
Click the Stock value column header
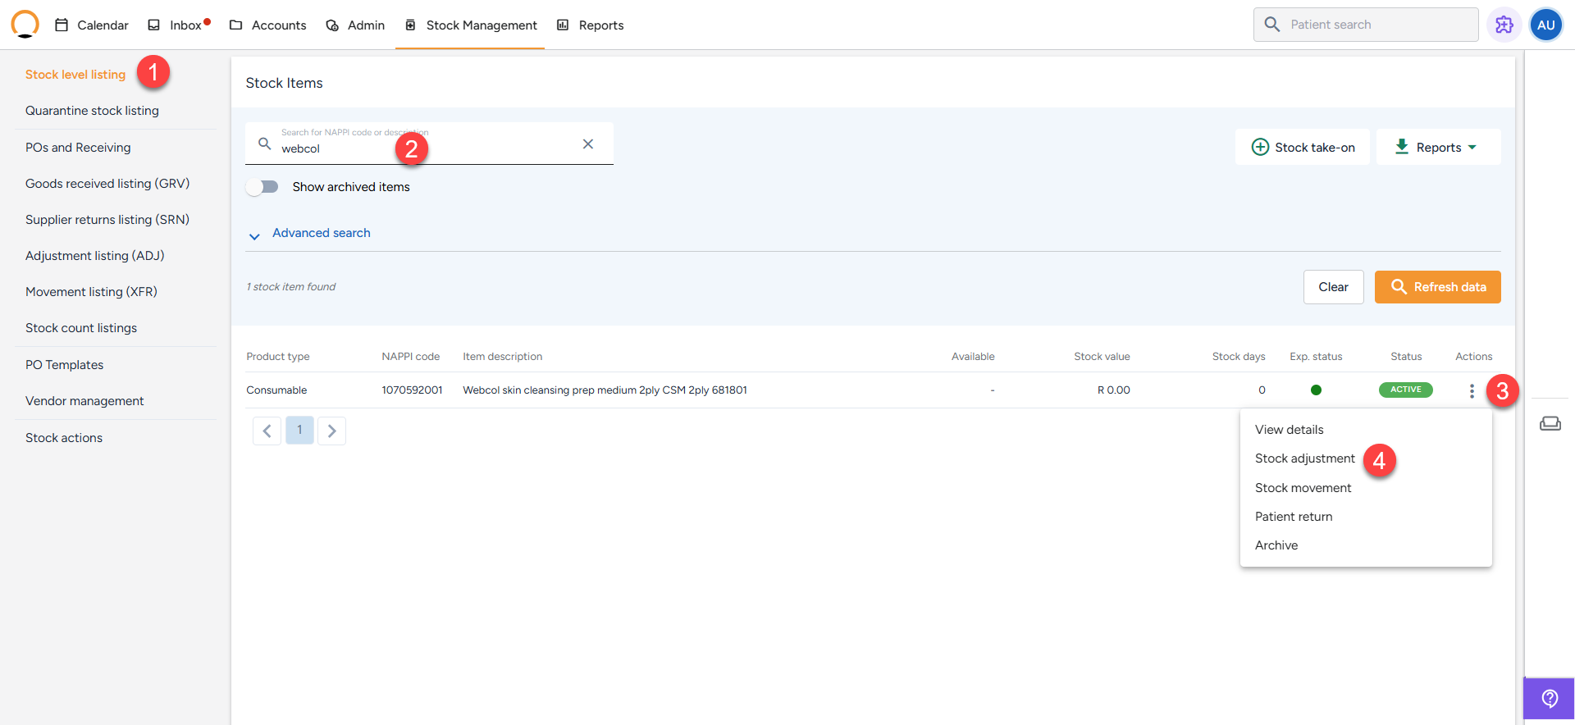[x=1102, y=357]
